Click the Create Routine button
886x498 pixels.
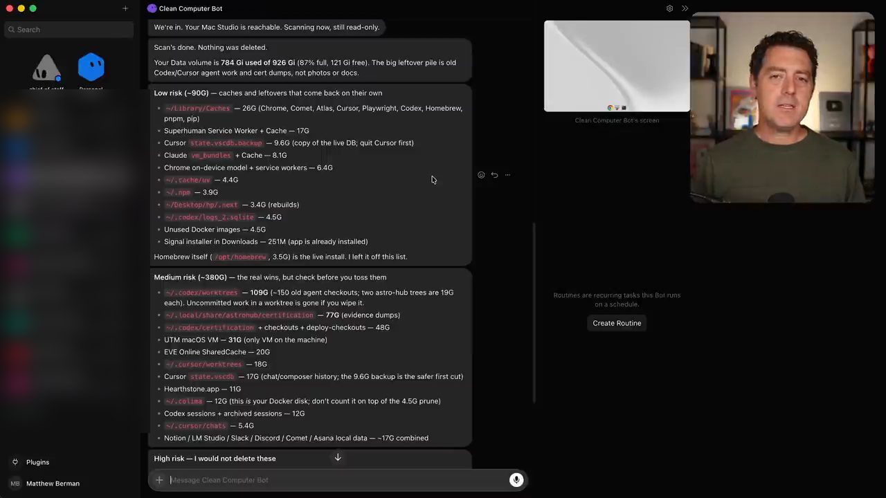click(x=617, y=323)
